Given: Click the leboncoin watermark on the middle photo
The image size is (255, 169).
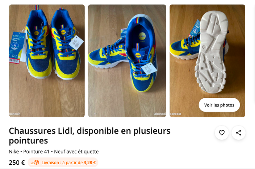Looking at the screenshot, I should 160,114.
